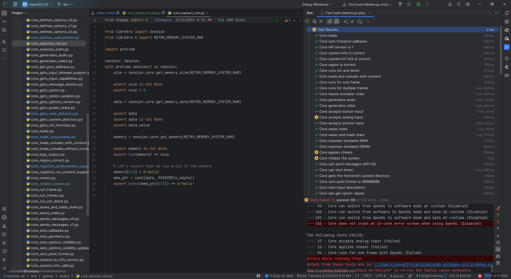Switch to Video.cmake editor tab
Screen dimensions: 511x279
tap(105, 13)
